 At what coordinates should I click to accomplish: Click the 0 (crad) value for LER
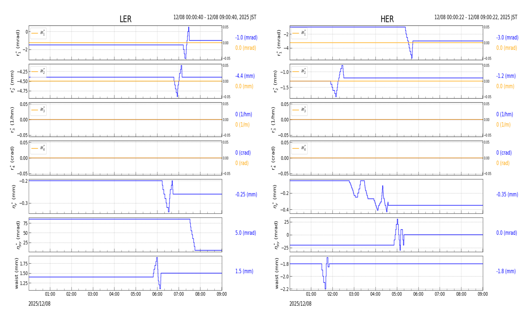(x=243, y=153)
